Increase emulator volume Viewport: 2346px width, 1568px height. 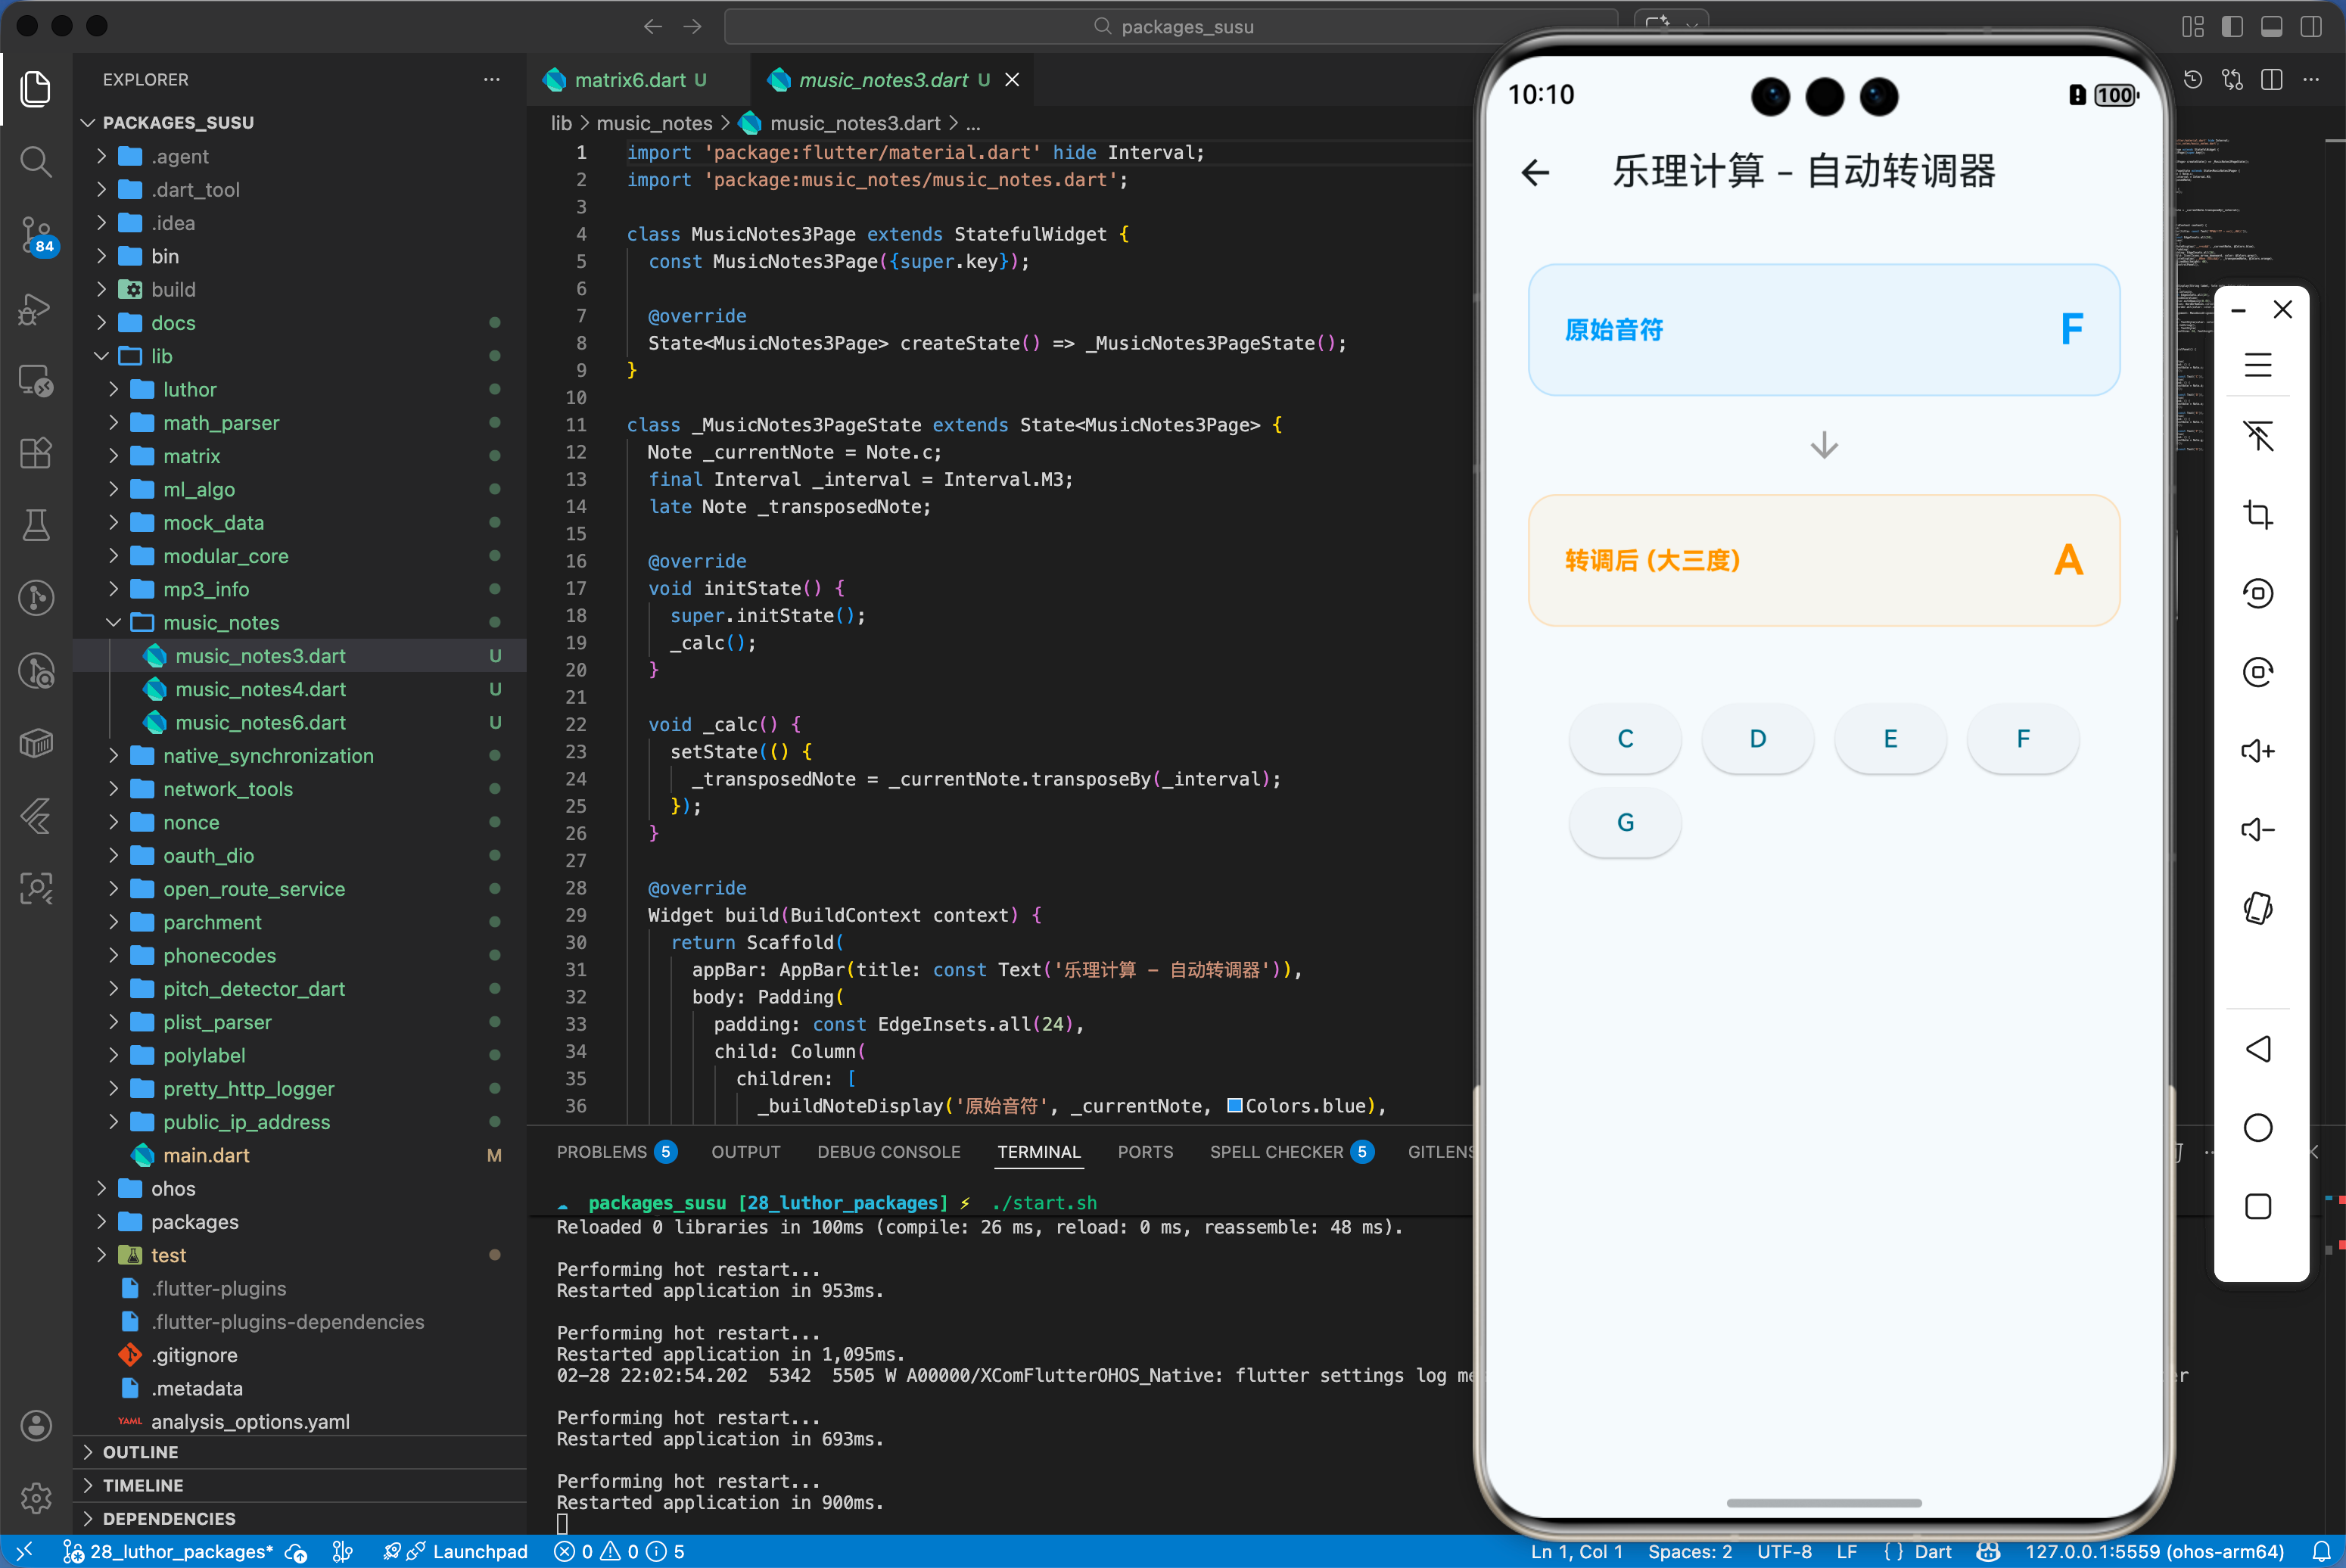click(x=2259, y=750)
